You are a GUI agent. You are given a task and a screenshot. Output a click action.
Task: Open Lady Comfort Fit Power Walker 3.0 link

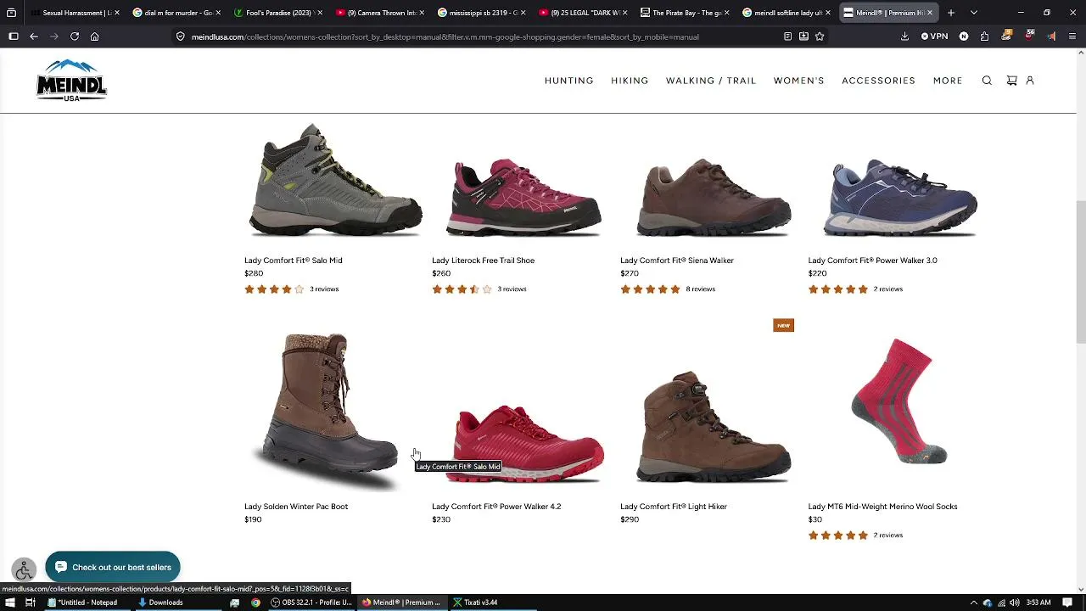point(872,261)
